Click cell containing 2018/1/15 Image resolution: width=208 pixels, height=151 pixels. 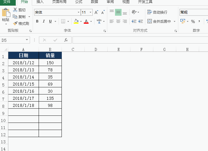click(23, 84)
